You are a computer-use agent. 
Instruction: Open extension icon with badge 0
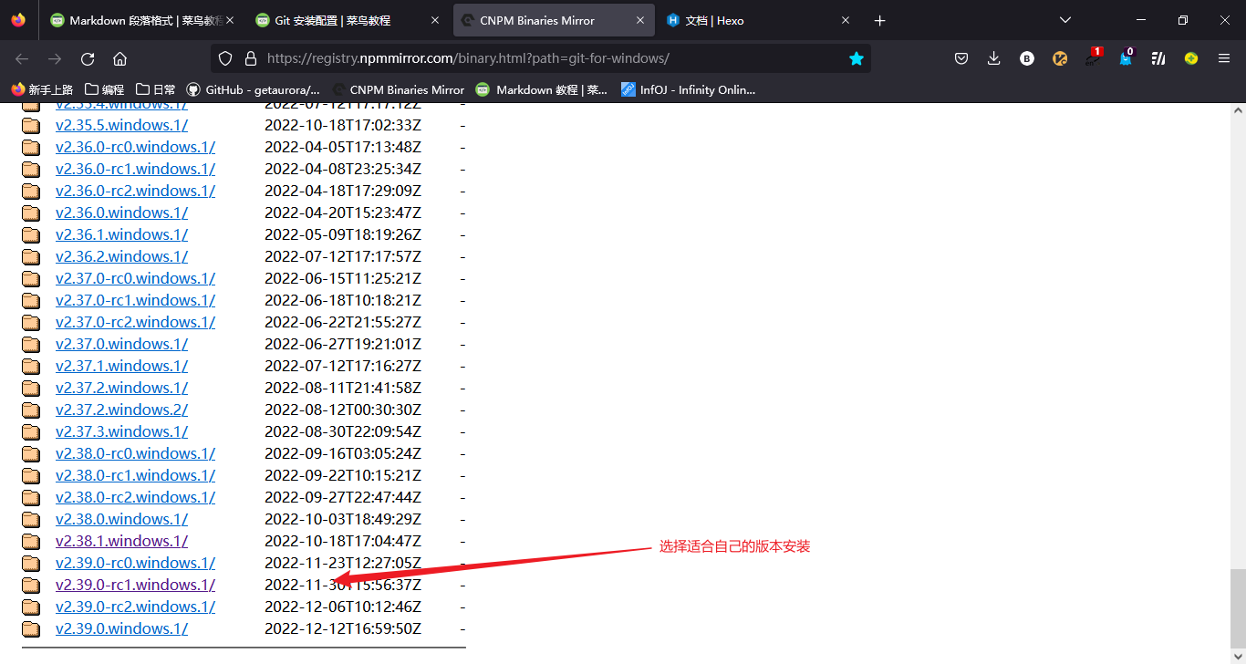(1126, 57)
